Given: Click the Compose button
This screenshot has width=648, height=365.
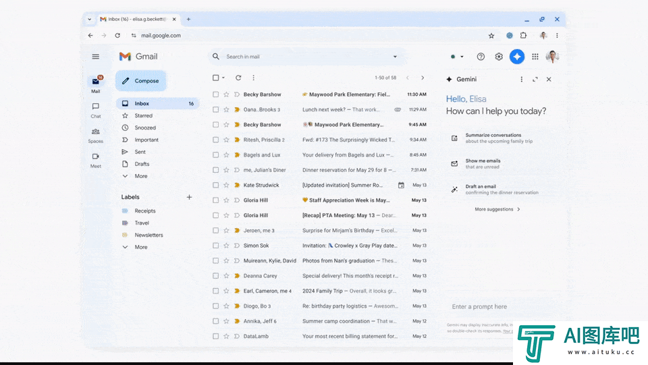Looking at the screenshot, I should 141,81.
